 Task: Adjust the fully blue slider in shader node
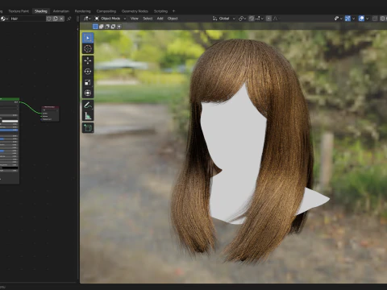(x=9, y=130)
